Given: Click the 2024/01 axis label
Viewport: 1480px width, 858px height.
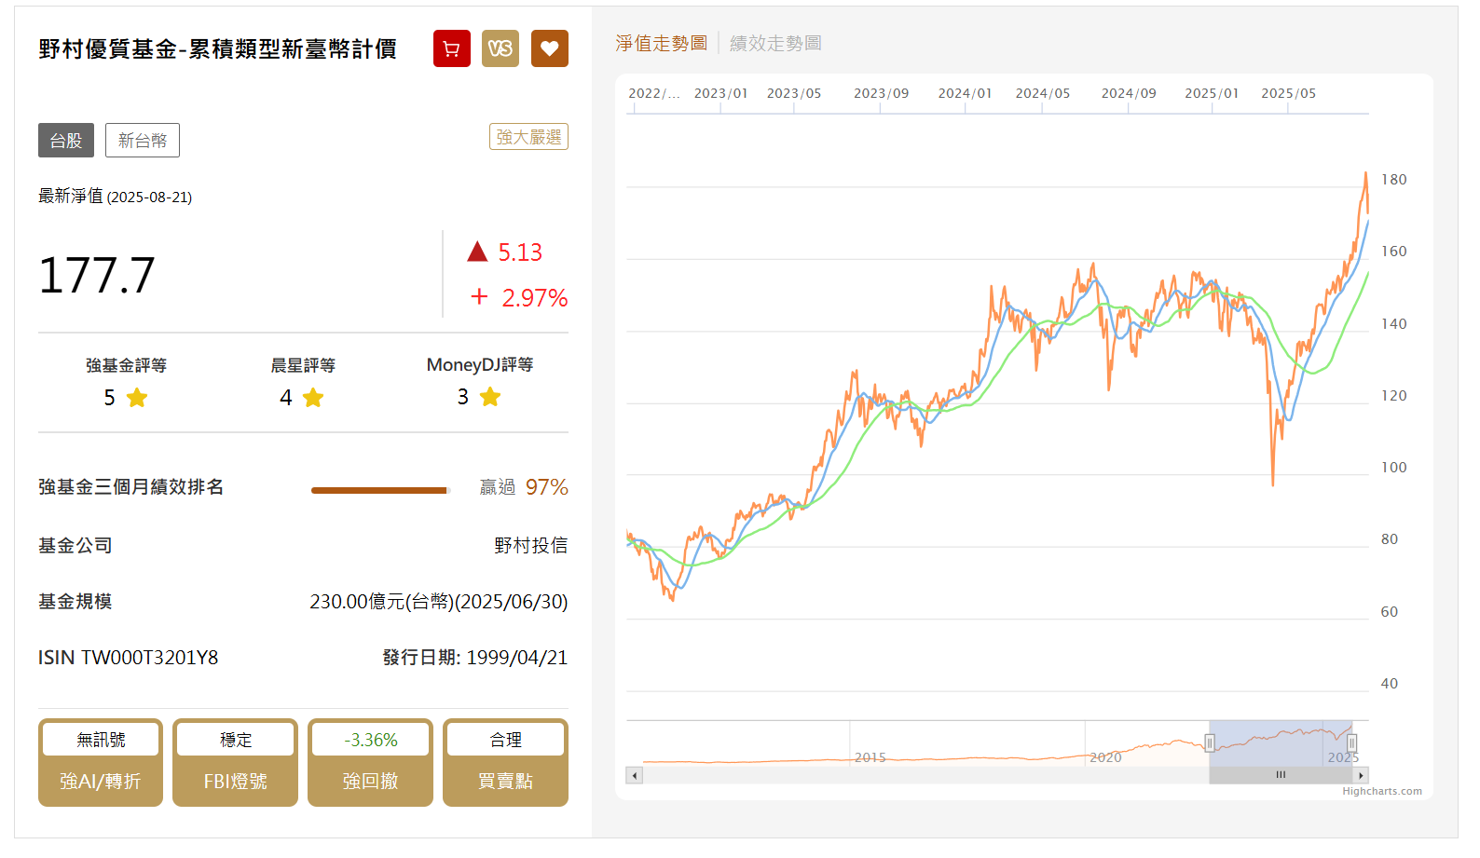Looking at the screenshot, I should 965,93.
